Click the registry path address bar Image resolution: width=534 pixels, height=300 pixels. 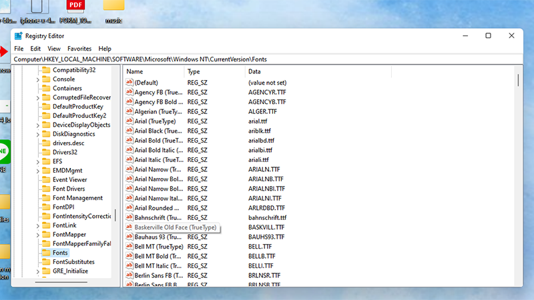pos(267,59)
